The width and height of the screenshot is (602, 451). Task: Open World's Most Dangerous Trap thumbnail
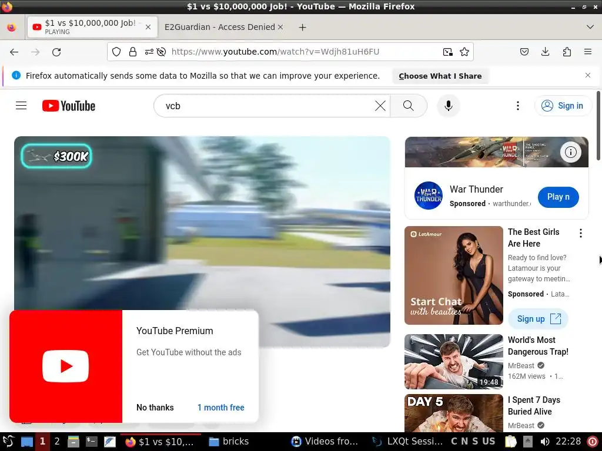point(453,361)
